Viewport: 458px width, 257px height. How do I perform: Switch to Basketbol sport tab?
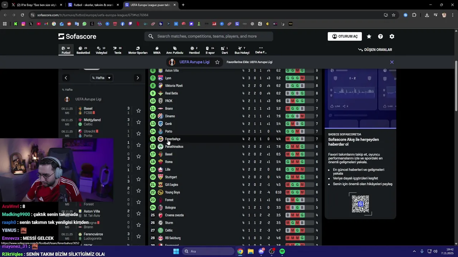[83, 50]
